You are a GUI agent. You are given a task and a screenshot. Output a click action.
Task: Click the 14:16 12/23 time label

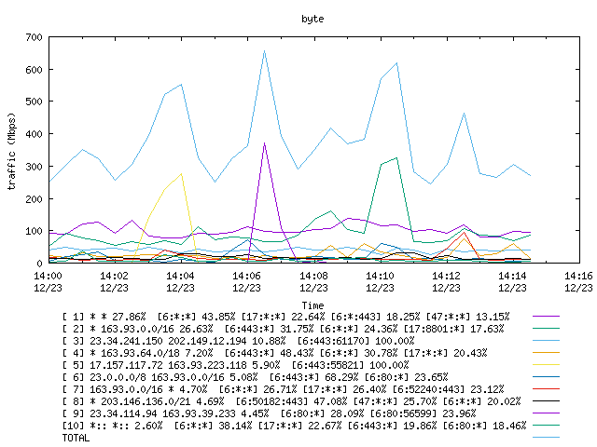(578, 281)
